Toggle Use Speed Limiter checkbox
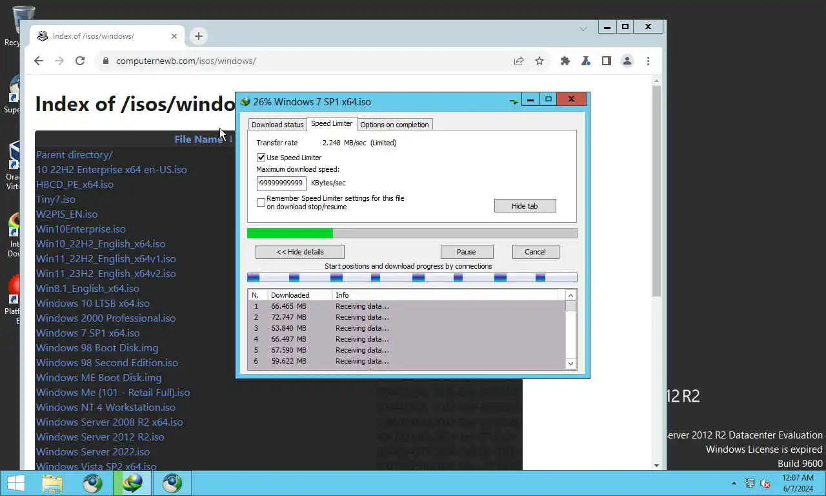The image size is (826, 496). [x=261, y=158]
